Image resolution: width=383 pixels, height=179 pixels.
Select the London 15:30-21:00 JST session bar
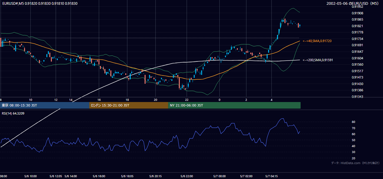pyautogui.click(x=129, y=105)
